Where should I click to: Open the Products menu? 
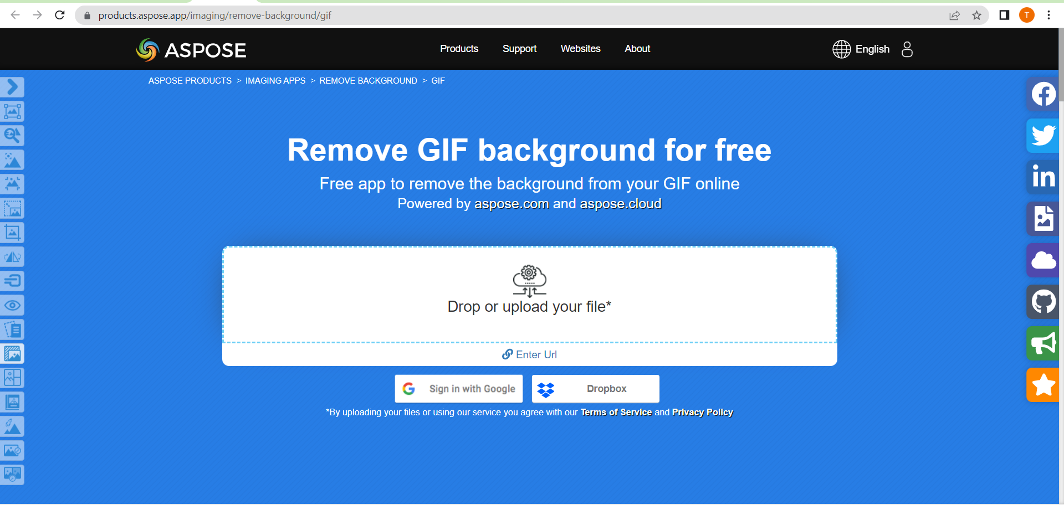(459, 49)
